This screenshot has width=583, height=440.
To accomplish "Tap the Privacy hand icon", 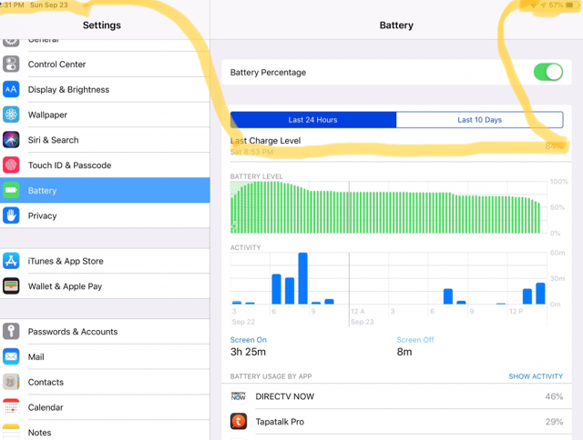I will pyautogui.click(x=11, y=215).
